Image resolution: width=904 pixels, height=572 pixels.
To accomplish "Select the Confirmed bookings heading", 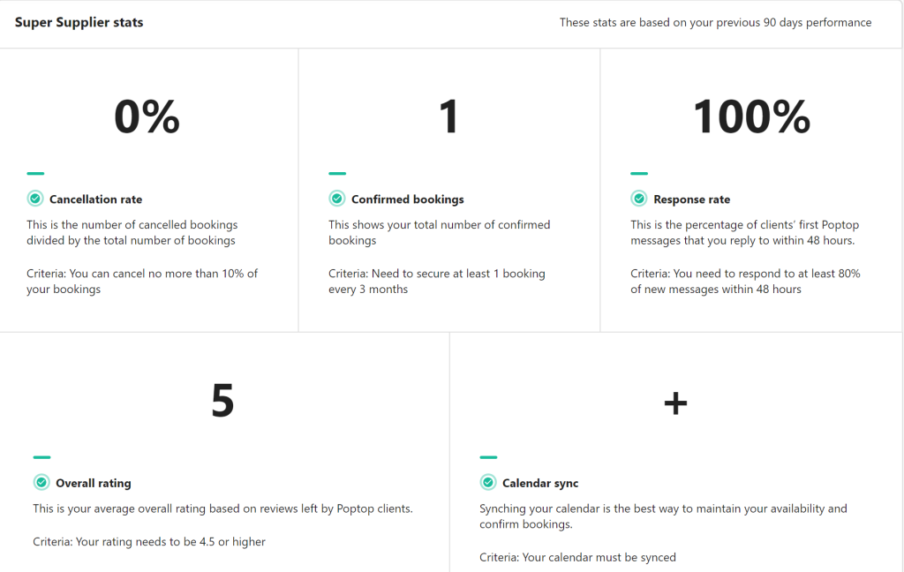I will (407, 199).
